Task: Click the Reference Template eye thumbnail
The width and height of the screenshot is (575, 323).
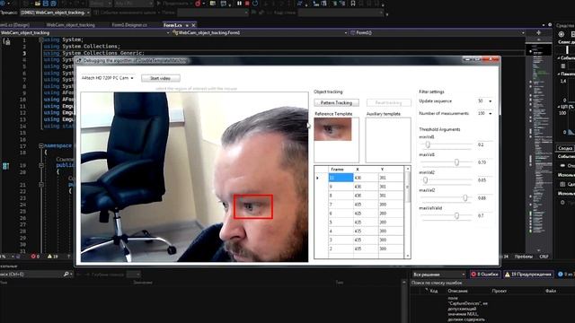Action: click(332, 129)
